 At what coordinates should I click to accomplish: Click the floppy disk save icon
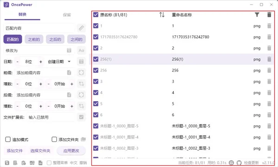pyautogui.click(x=7, y=163)
